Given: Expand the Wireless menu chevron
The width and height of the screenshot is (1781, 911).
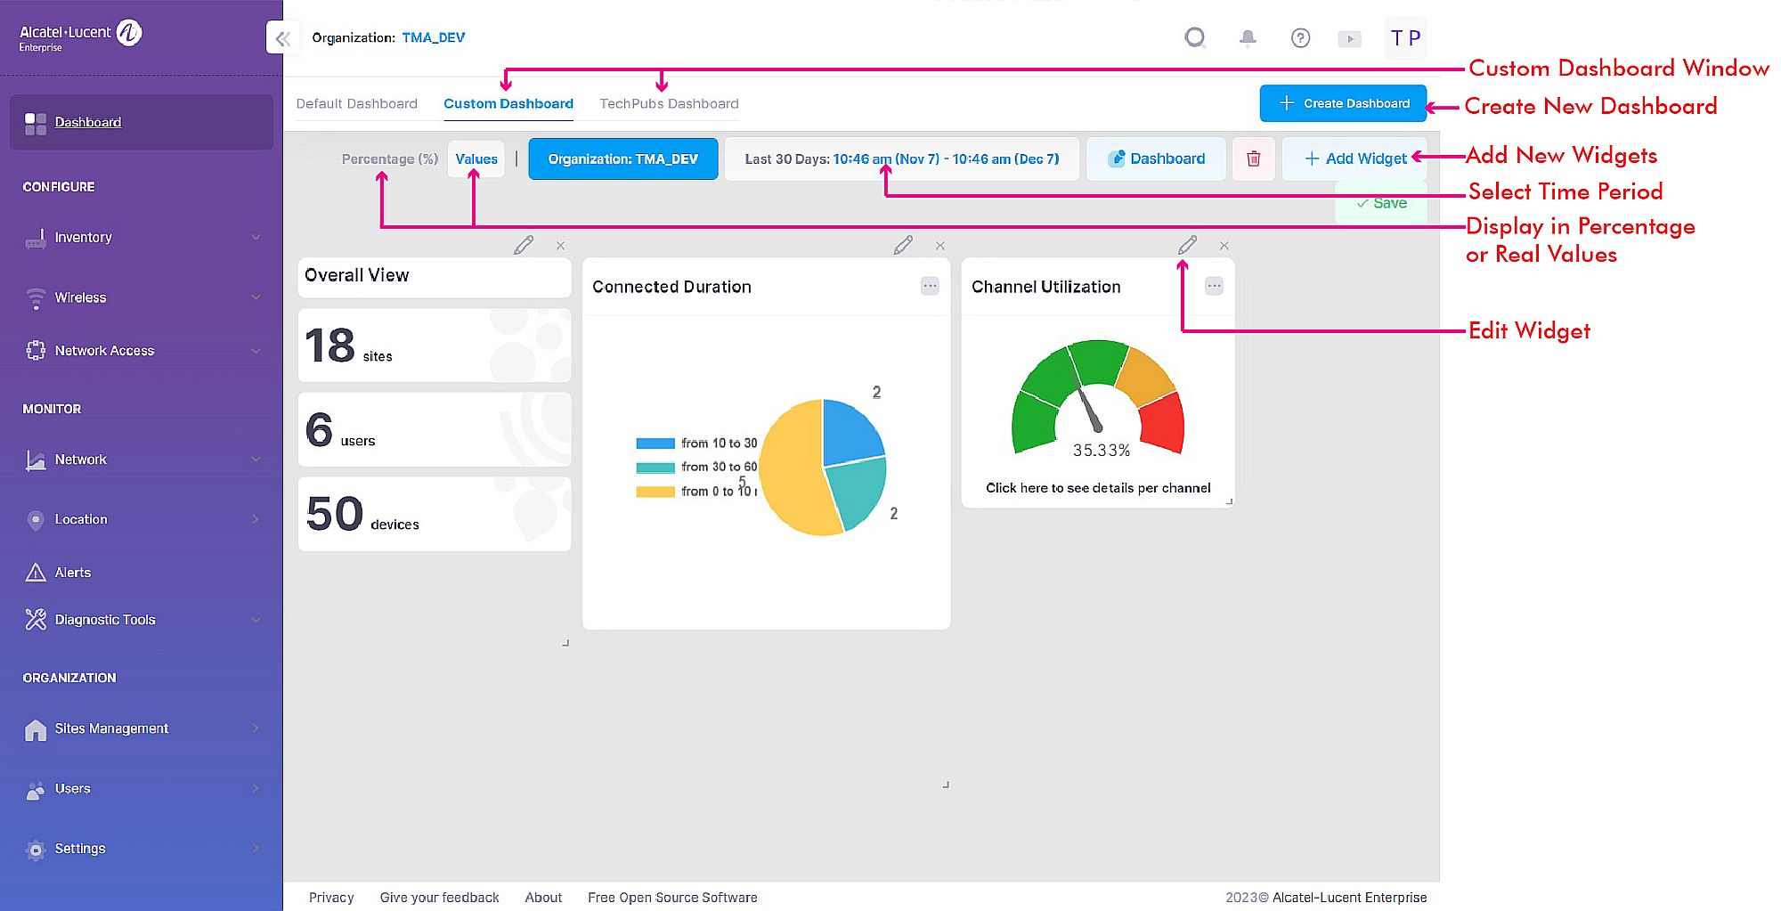Looking at the screenshot, I should [256, 297].
